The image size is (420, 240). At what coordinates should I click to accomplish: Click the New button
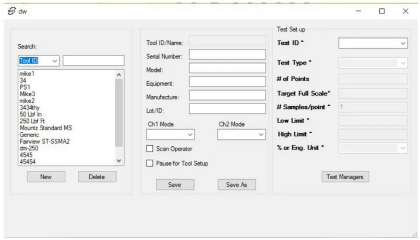(x=46, y=177)
